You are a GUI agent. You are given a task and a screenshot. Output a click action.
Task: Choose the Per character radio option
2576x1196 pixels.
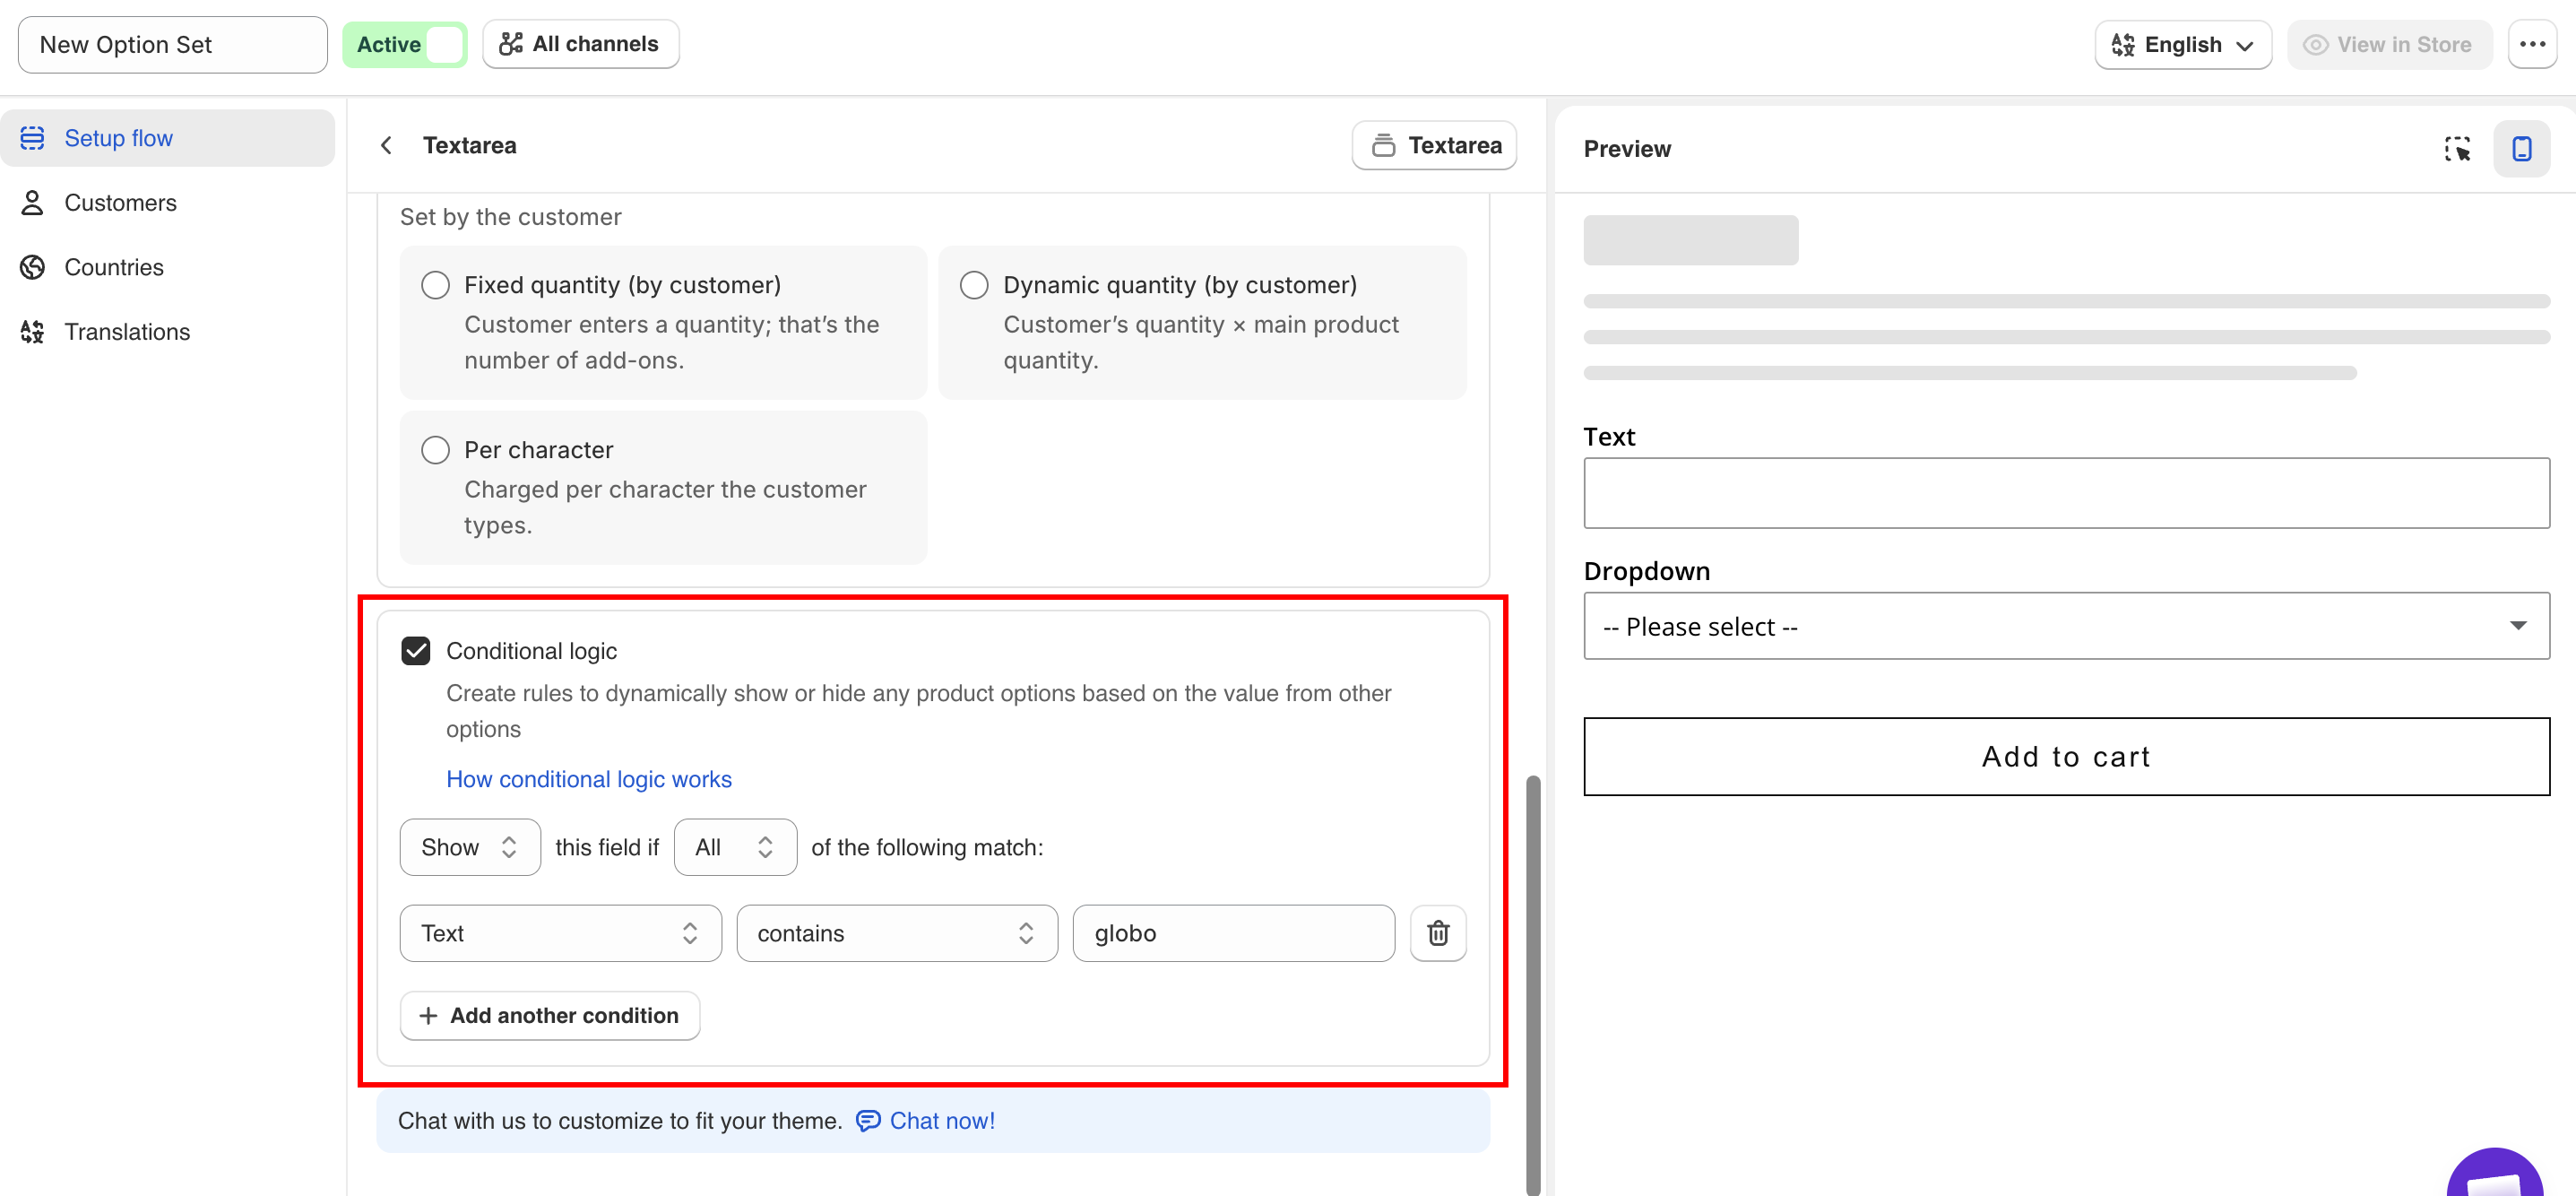tap(435, 450)
